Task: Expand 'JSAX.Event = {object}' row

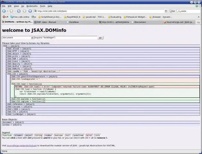Action: [103, 61]
